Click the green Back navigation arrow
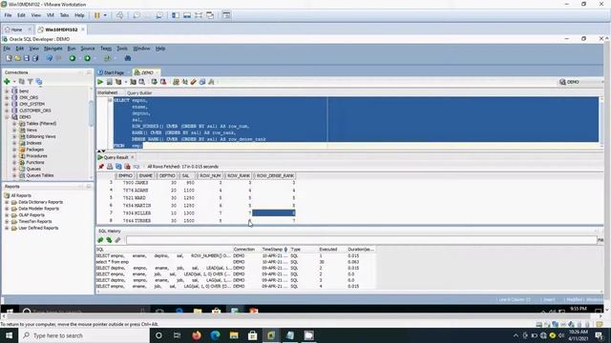 pos(73,58)
